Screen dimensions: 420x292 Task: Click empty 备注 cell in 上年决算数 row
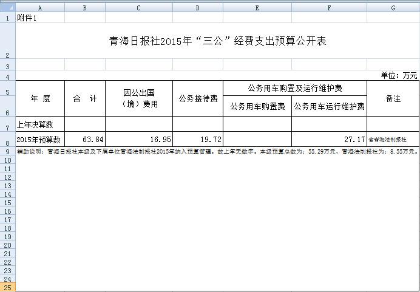point(393,124)
